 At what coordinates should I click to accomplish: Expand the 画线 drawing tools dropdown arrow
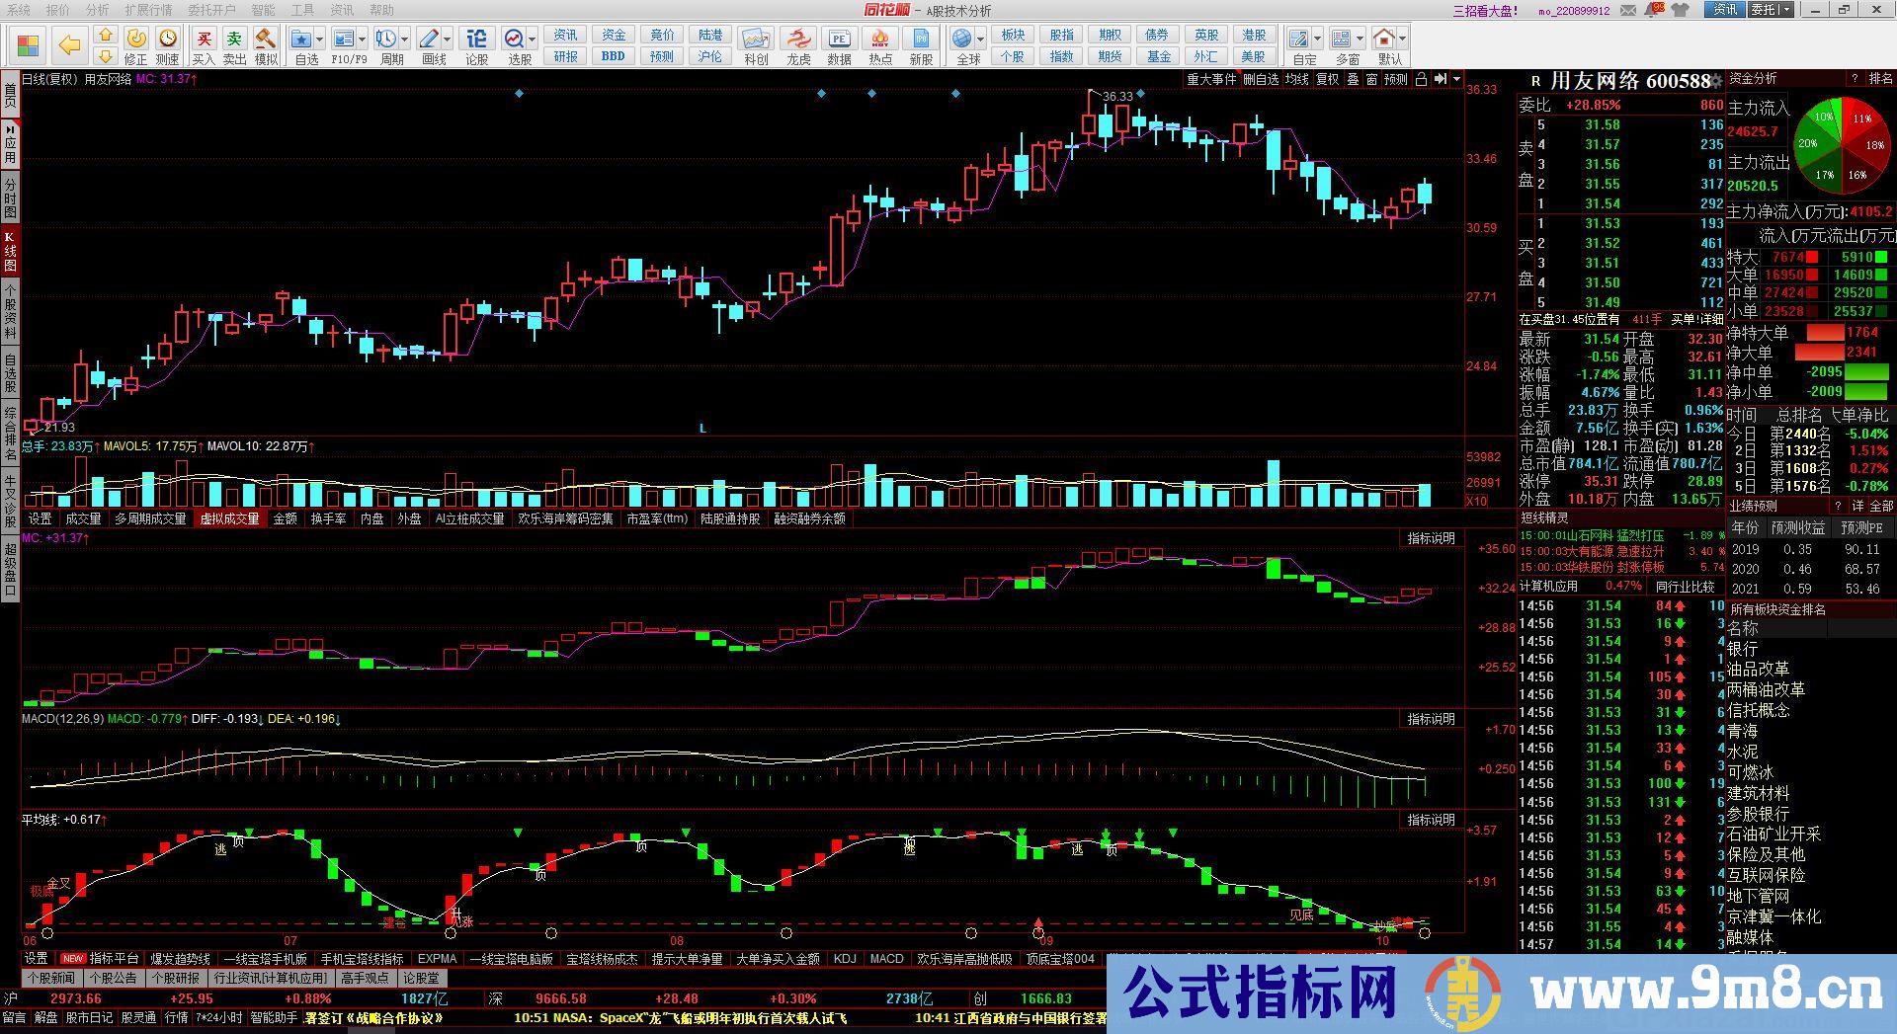click(x=448, y=40)
